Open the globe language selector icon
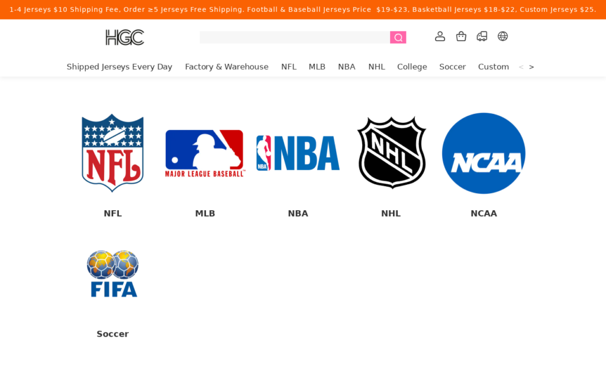The width and height of the screenshot is (606, 378). pyautogui.click(x=503, y=36)
